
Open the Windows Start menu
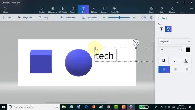coord(4,107)
